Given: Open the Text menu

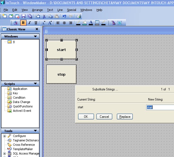Looking at the screenshot, I should click(x=50, y=10).
